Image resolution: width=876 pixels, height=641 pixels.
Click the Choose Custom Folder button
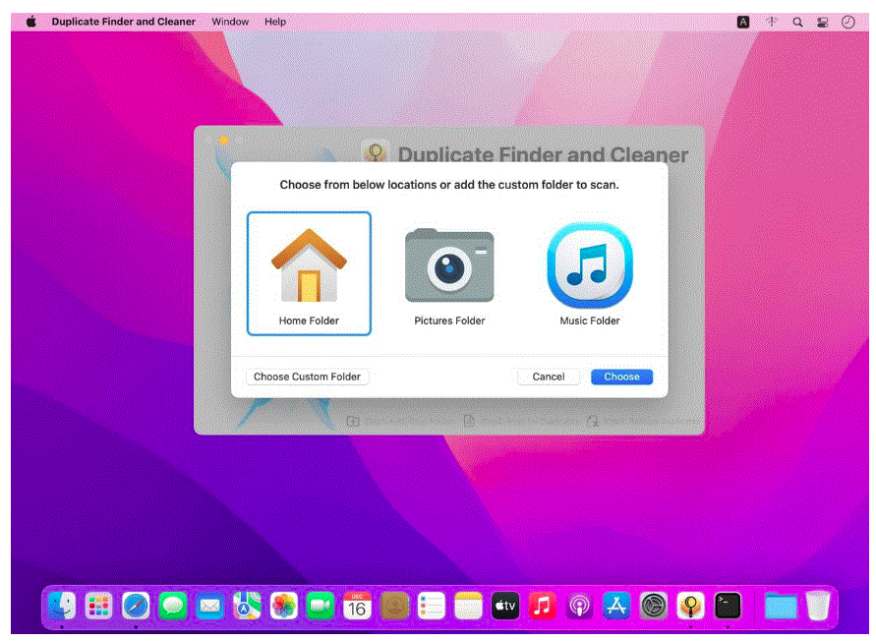[x=308, y=377]
